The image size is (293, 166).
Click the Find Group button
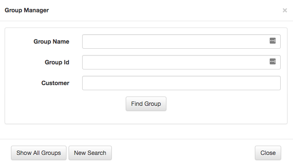click(146, 104)
